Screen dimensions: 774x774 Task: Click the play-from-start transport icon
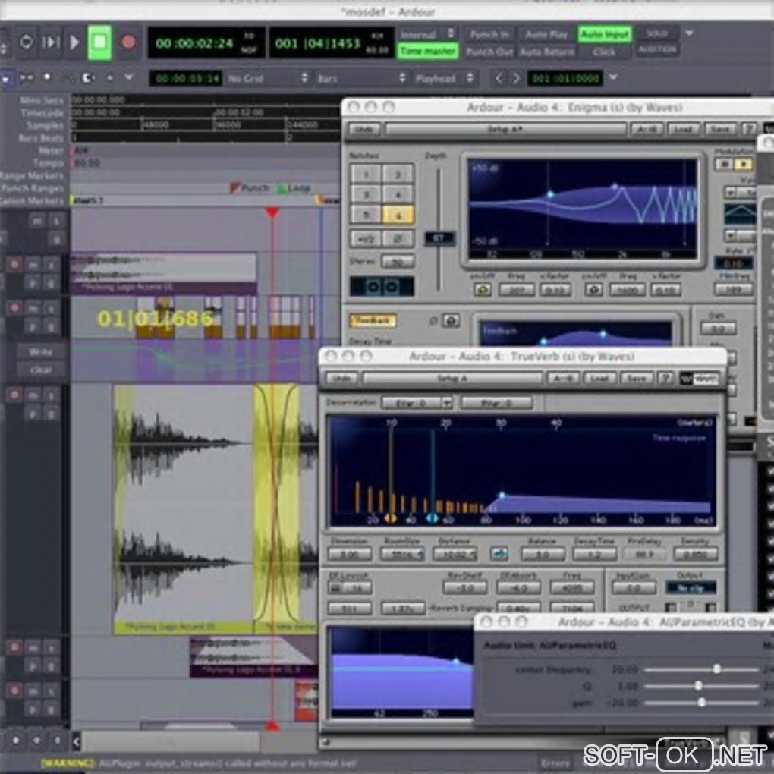51,42
